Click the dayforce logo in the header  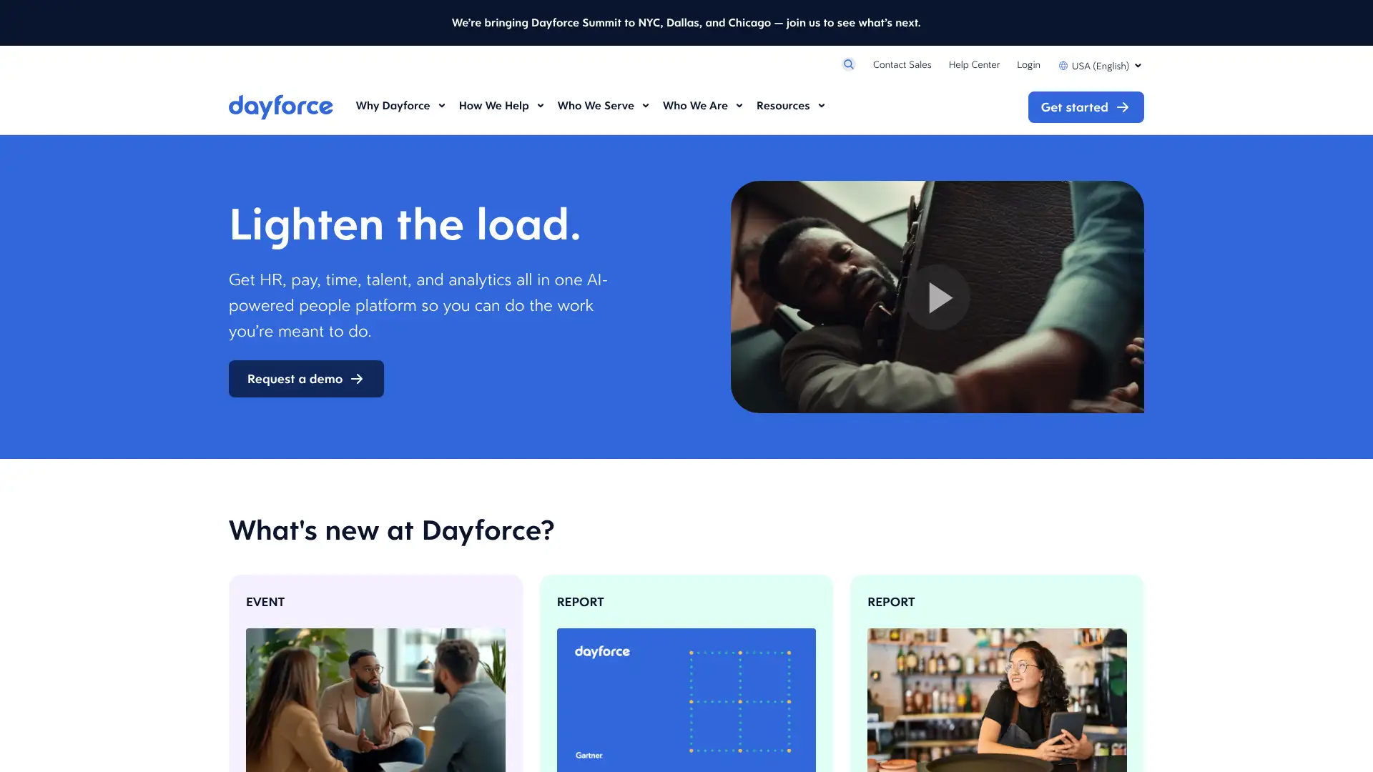[280, 107]
